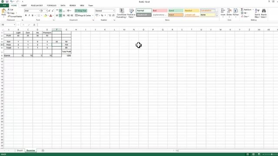Open the Fill menu in Editing
Image resolution: width=278 pixels, height=156 pixels.
click(244, 13)
